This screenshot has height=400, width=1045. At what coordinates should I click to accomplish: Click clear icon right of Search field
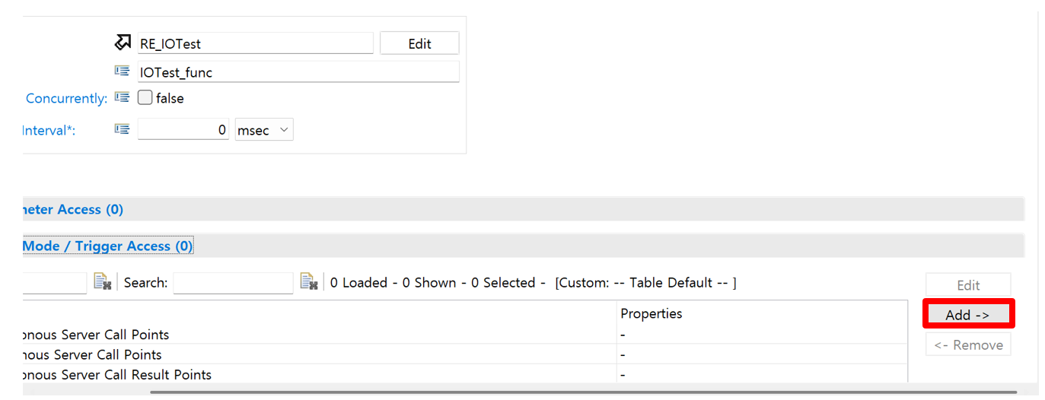click(309, 282)
